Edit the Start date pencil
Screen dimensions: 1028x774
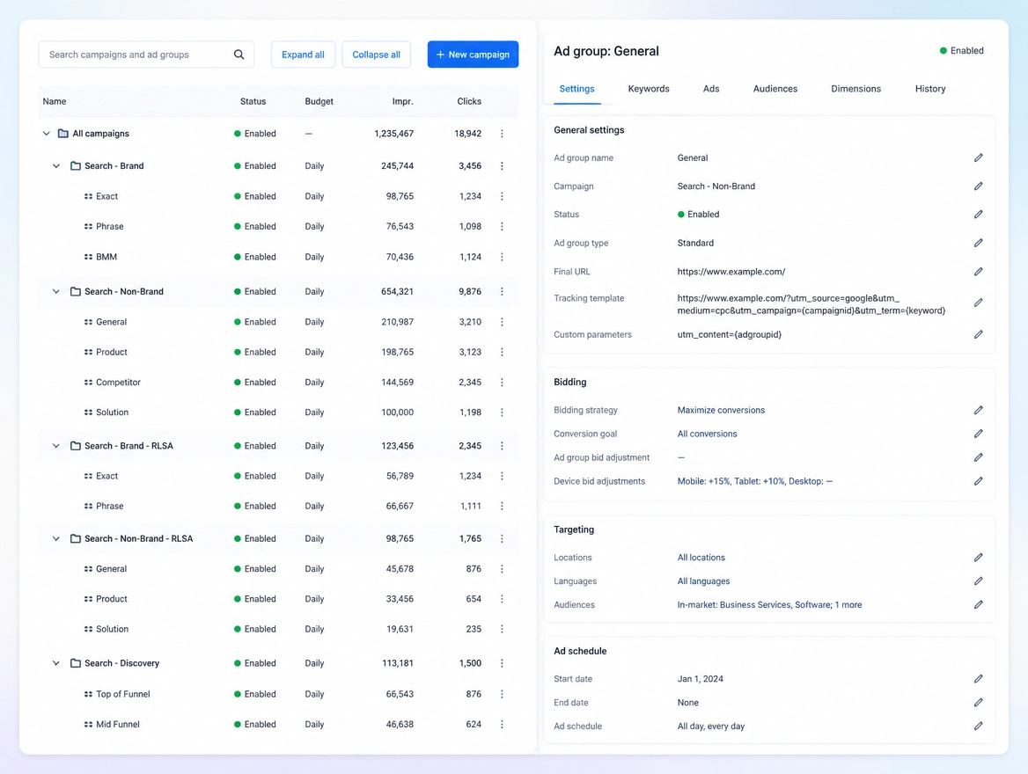coord(978,679)
